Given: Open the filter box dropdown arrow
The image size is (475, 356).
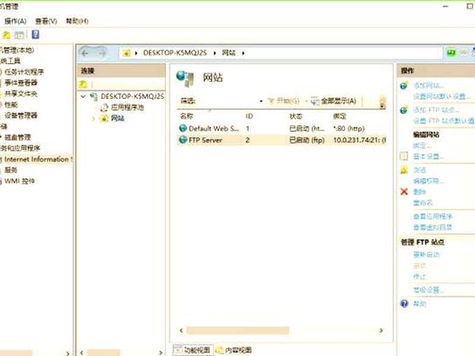Looking at the screenshot, I should (x=261, y=101).
